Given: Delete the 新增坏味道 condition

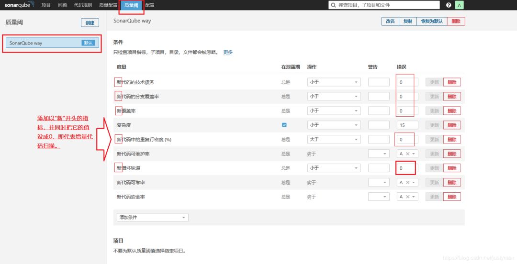Looking at the screenshot, I should (452, 168).
